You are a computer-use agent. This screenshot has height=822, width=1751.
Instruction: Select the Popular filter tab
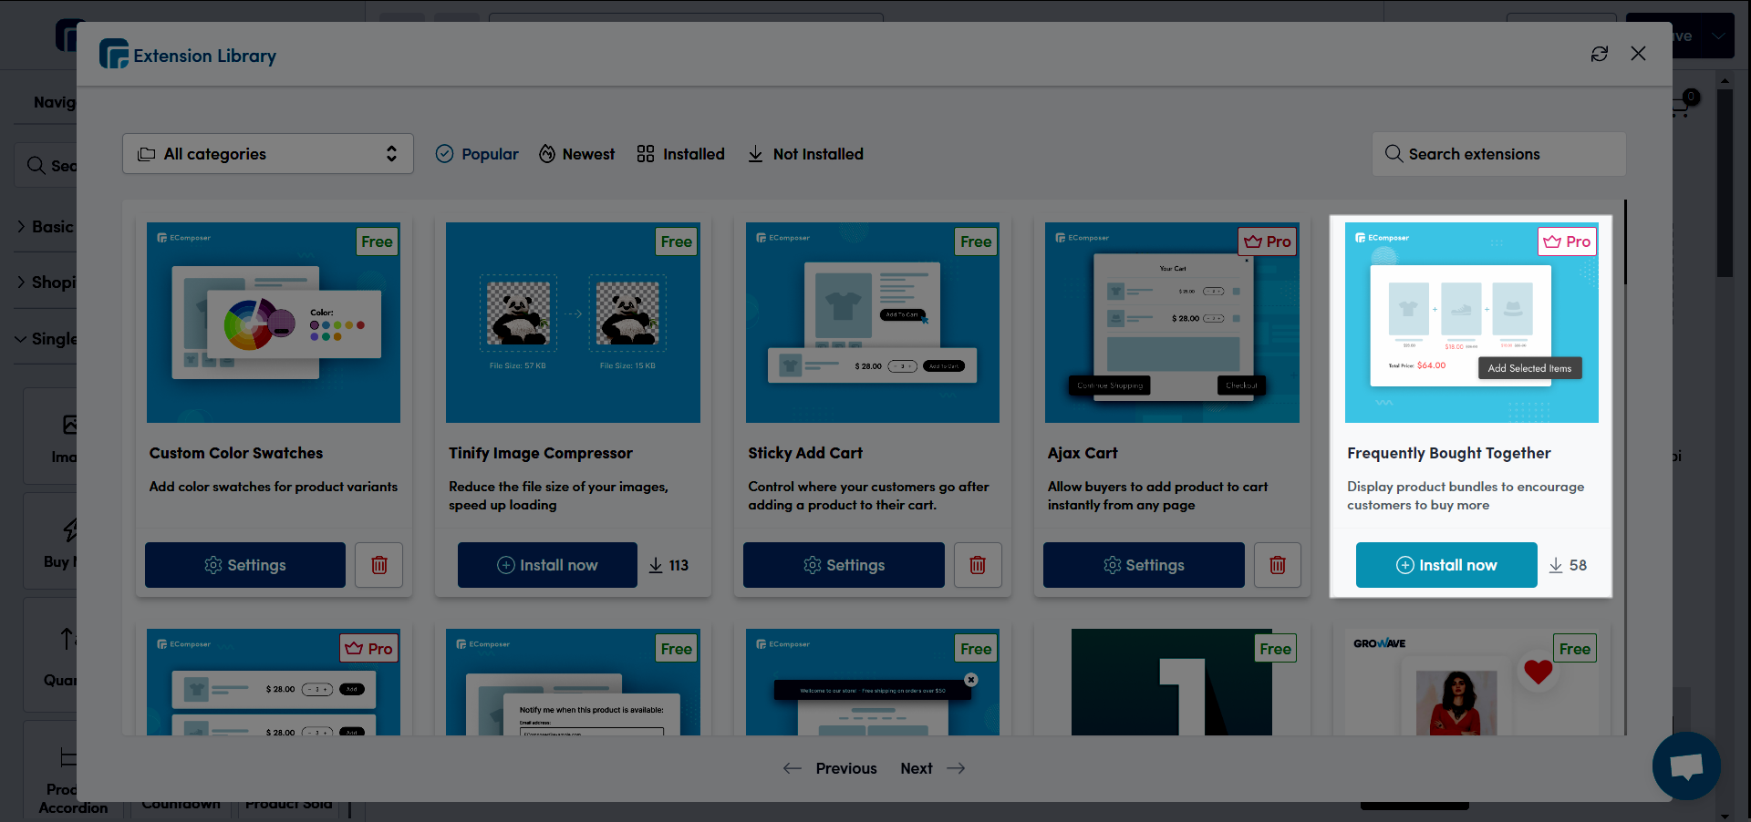pos(477,154)
